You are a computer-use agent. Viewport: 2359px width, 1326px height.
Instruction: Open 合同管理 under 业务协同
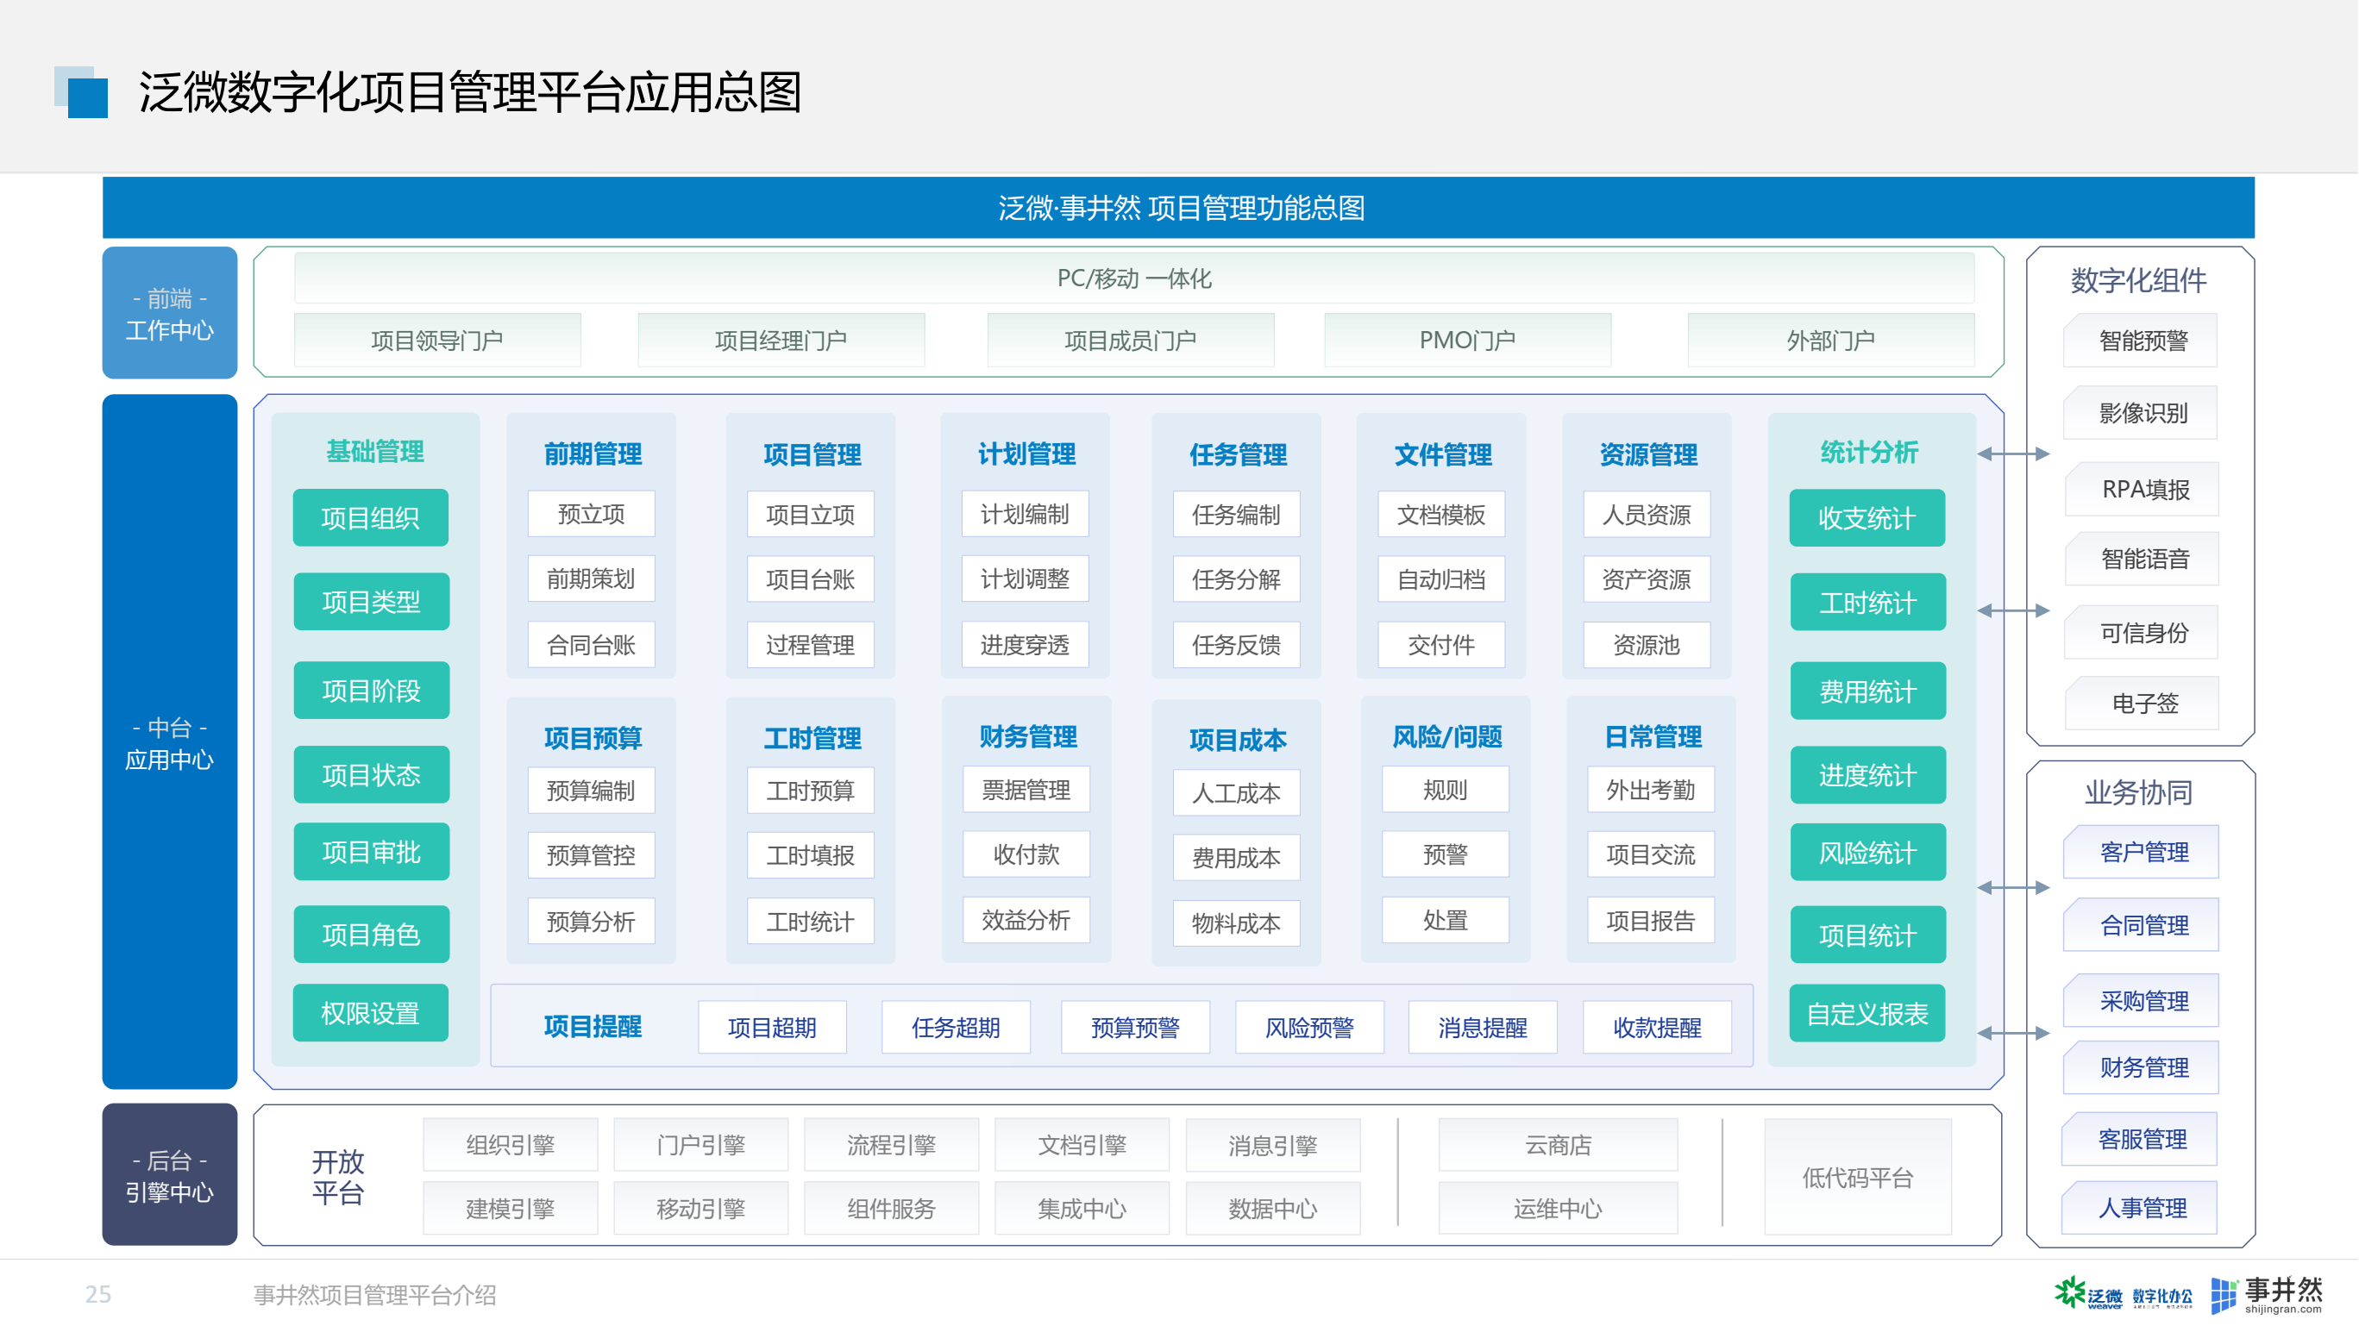2143,925
